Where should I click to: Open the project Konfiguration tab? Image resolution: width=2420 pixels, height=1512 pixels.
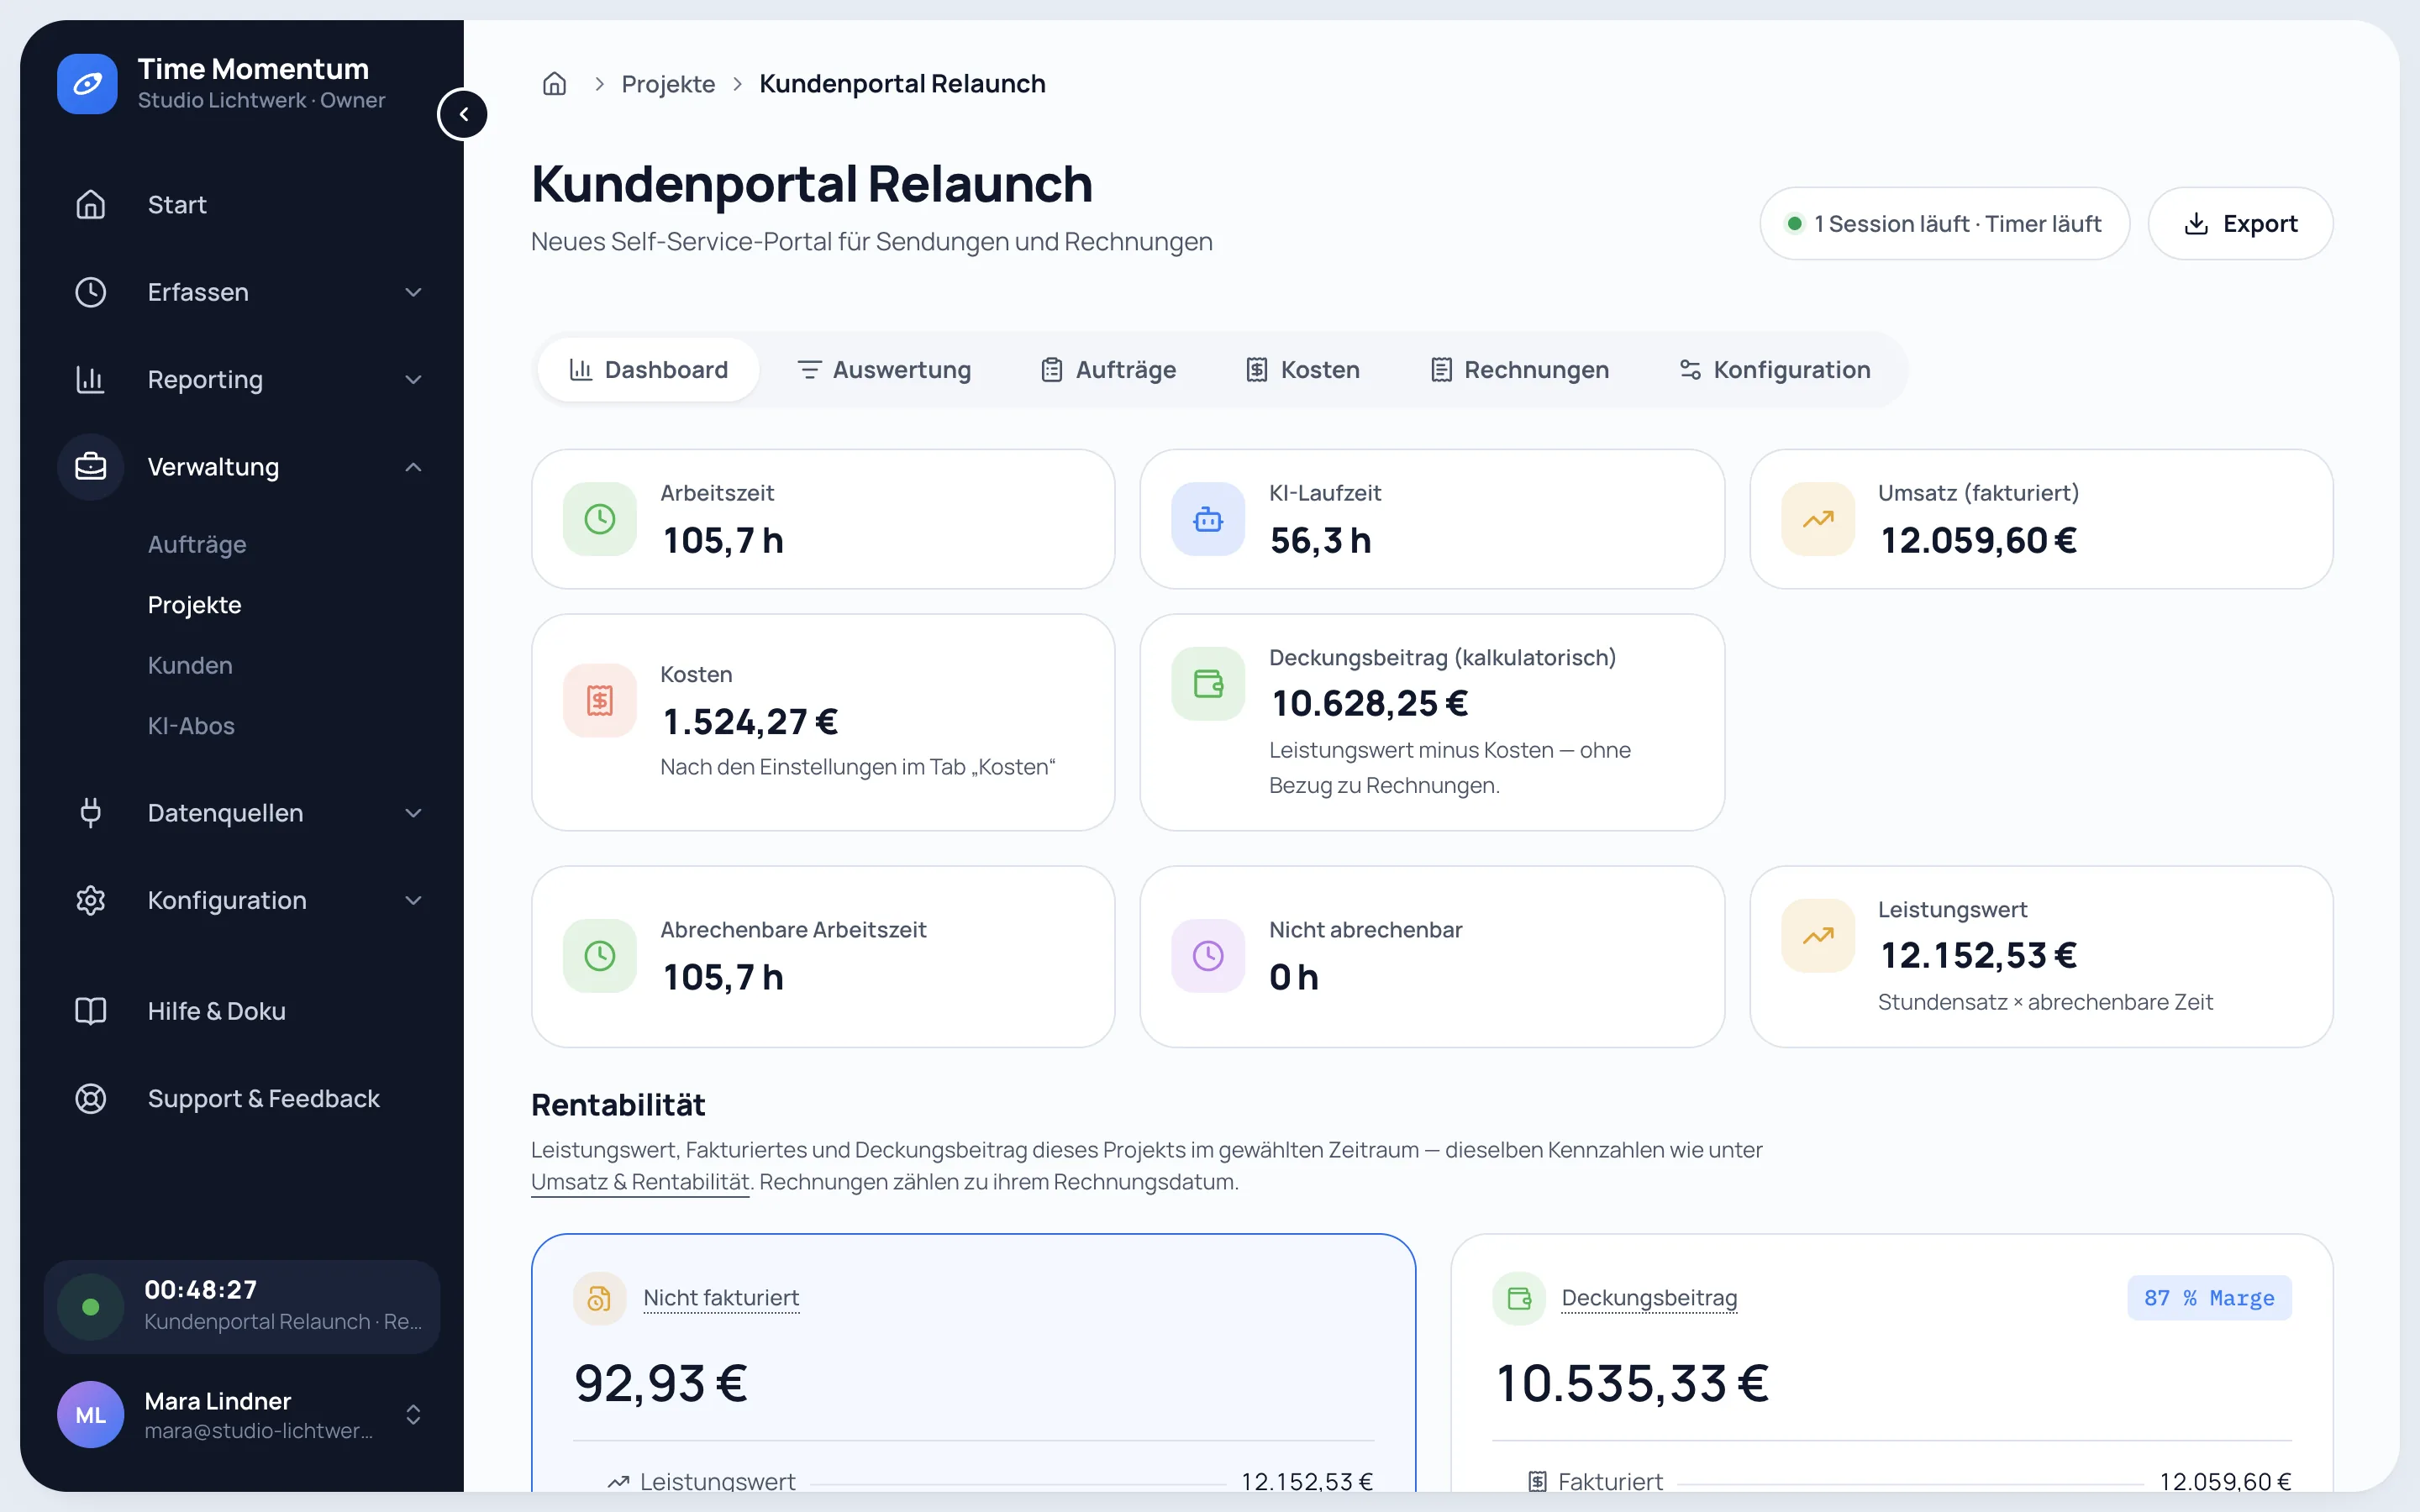pyautogui.click(x=1774, y=370)
